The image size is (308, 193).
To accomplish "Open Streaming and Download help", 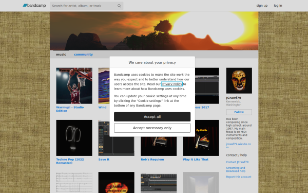I will click(x=236, y=169).
